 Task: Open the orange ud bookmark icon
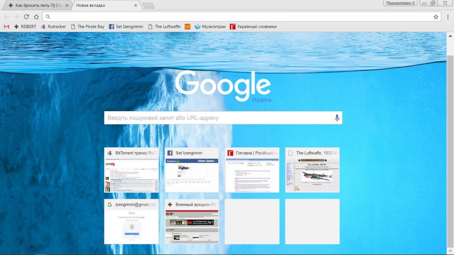[187, 27]
